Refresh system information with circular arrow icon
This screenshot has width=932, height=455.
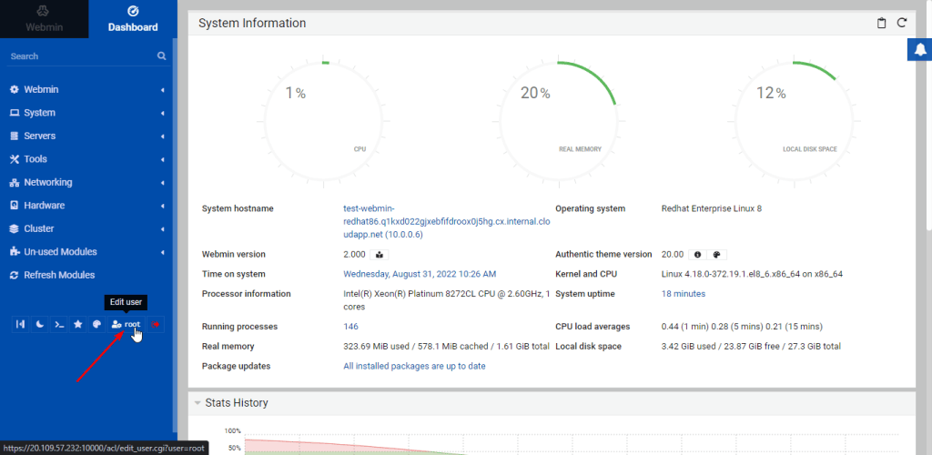[x=902, y=23]
